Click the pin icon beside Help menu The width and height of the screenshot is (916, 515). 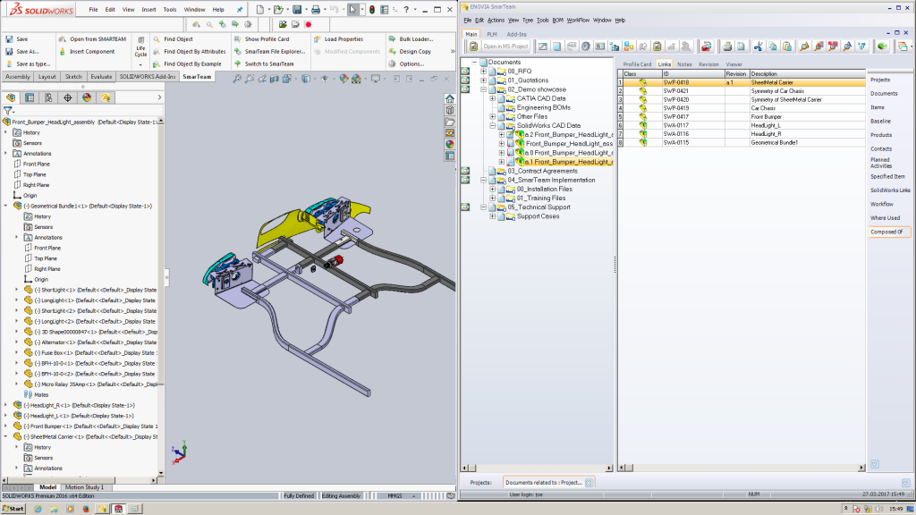240,9
